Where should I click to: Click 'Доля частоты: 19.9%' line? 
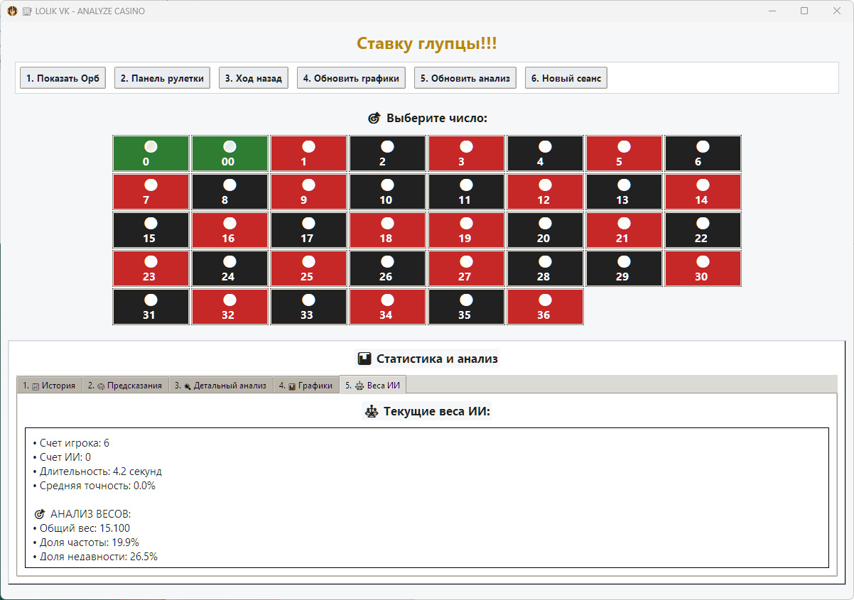coord(86,542)
